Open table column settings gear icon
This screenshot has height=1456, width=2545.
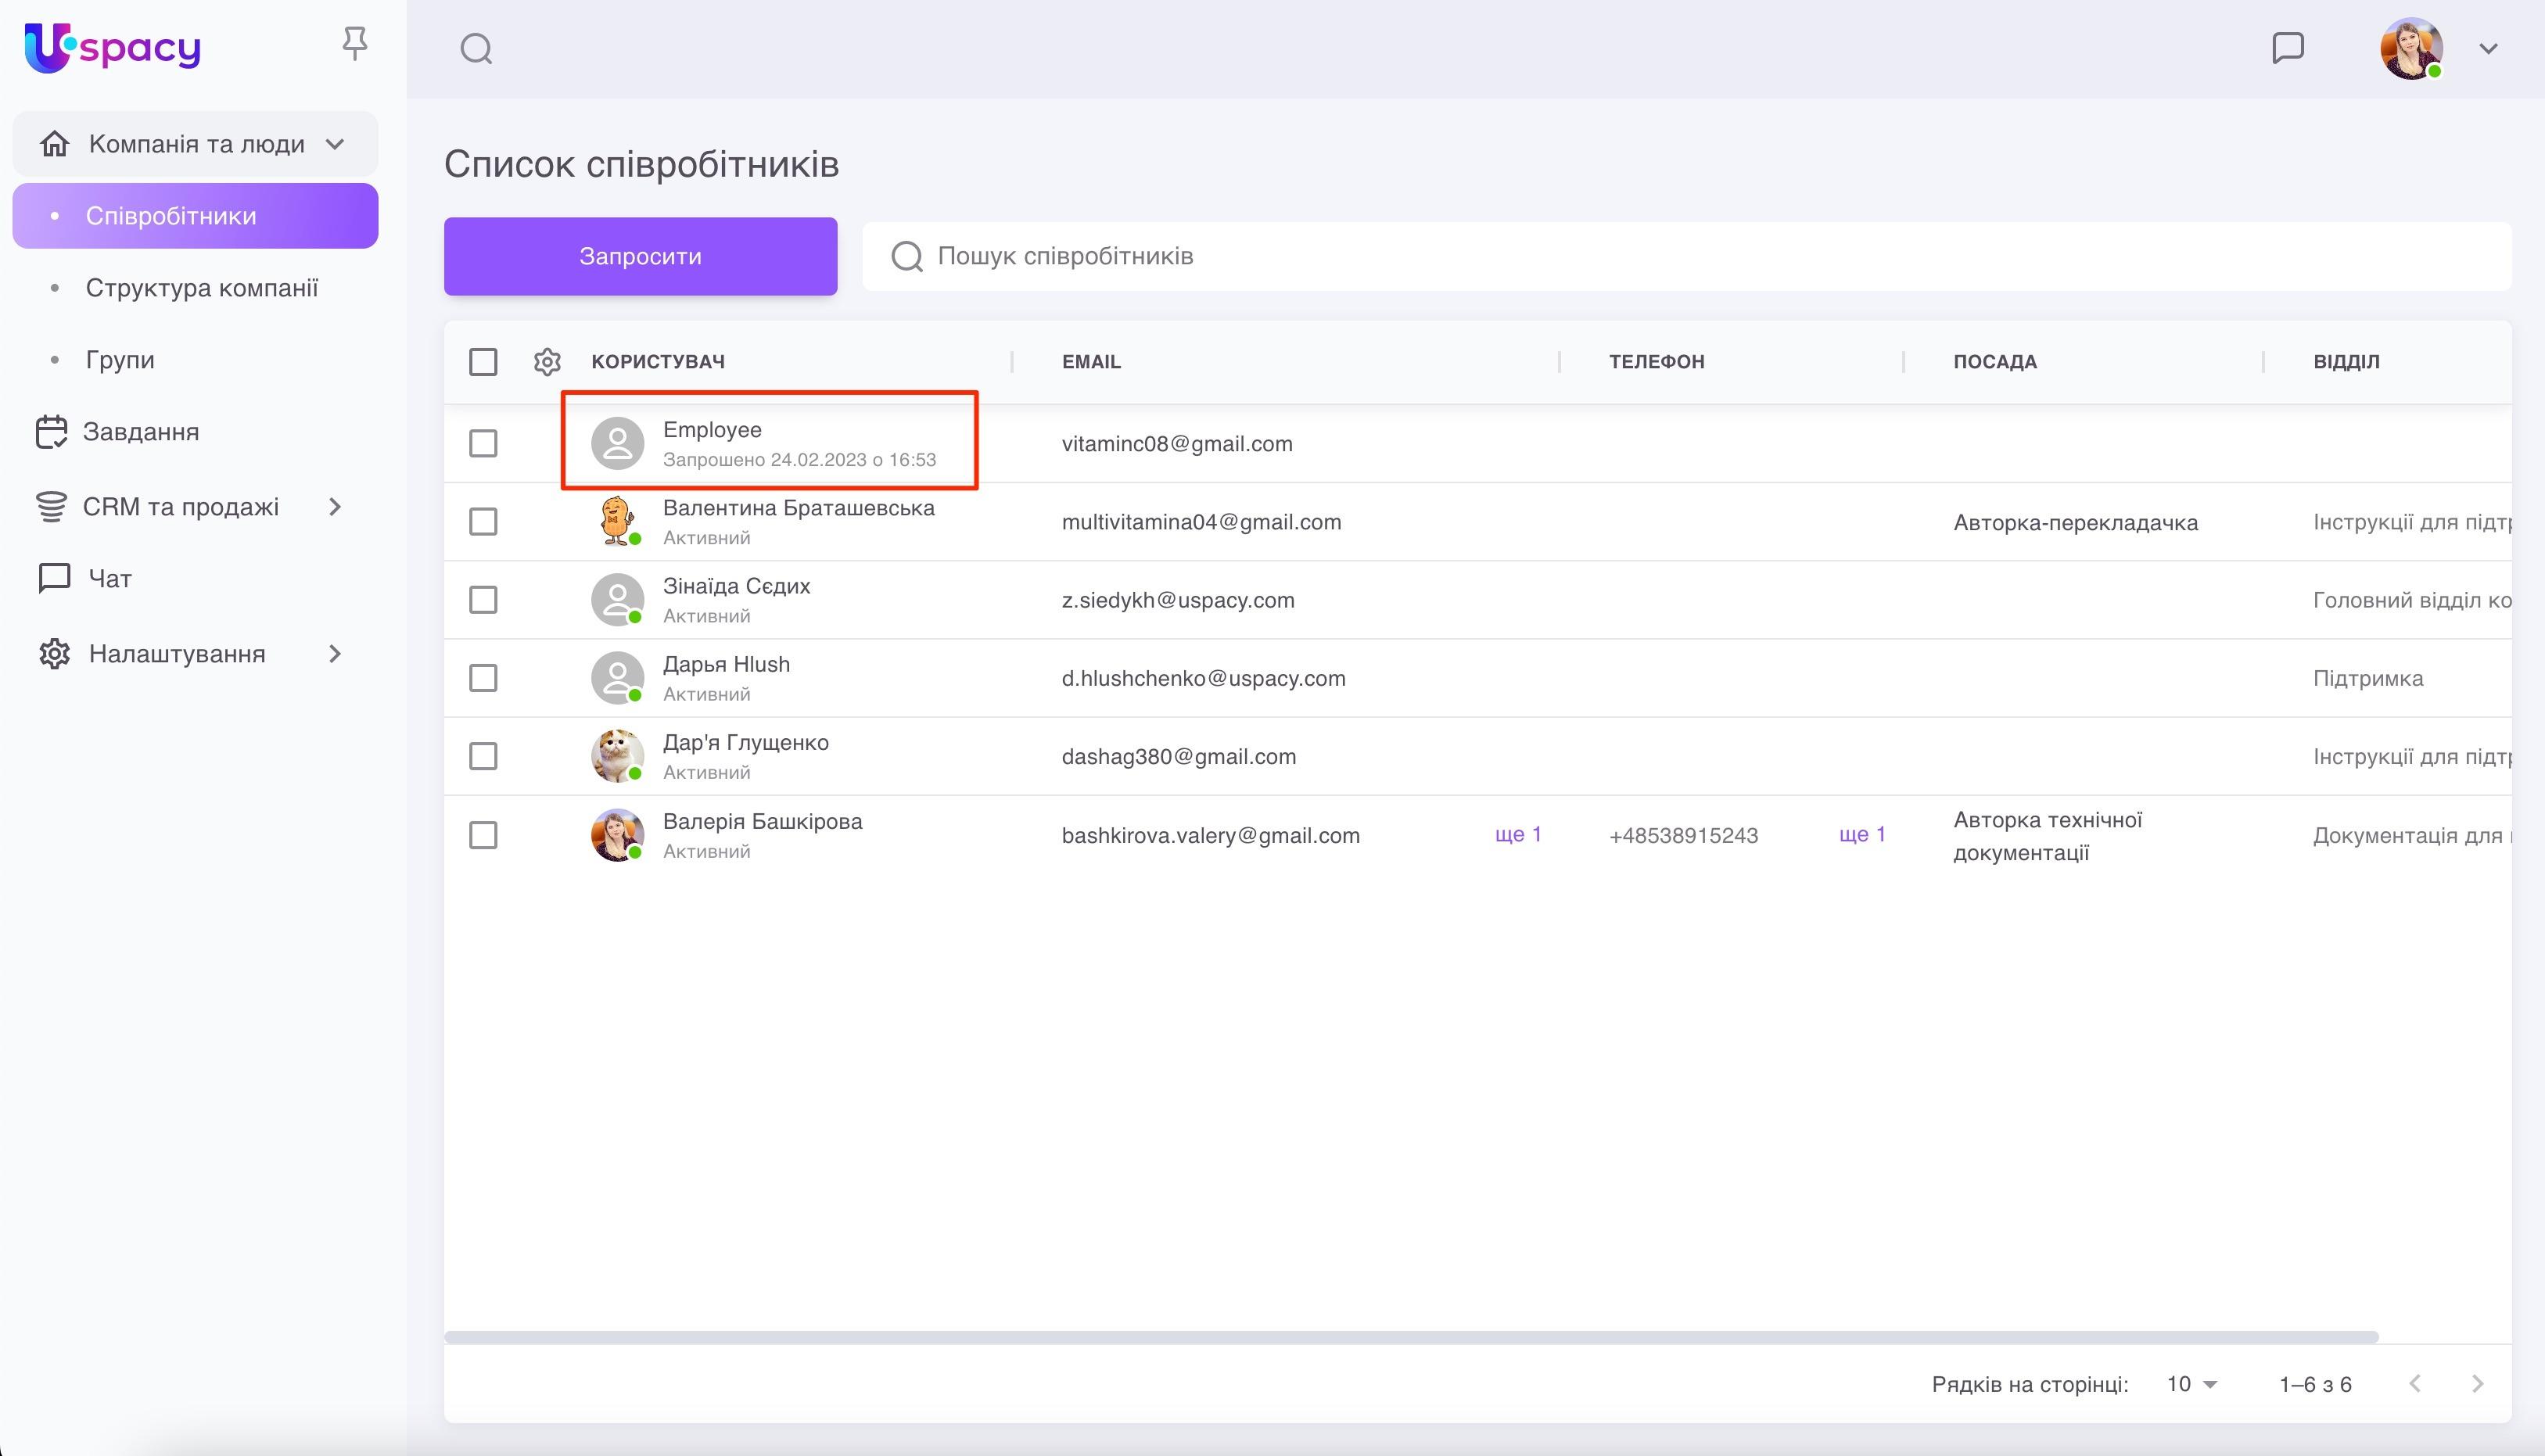click(547, 362)
